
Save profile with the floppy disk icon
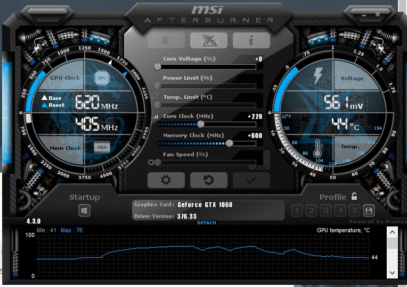[x=369, y=210]
